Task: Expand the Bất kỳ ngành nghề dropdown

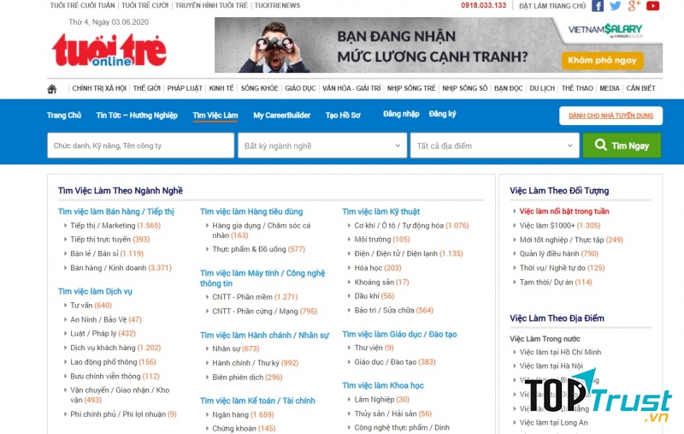Action: click(322, 146)
